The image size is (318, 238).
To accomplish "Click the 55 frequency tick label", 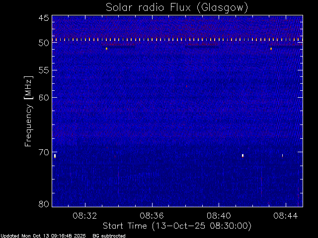I will pyautogui.click(x=44, y=70).
